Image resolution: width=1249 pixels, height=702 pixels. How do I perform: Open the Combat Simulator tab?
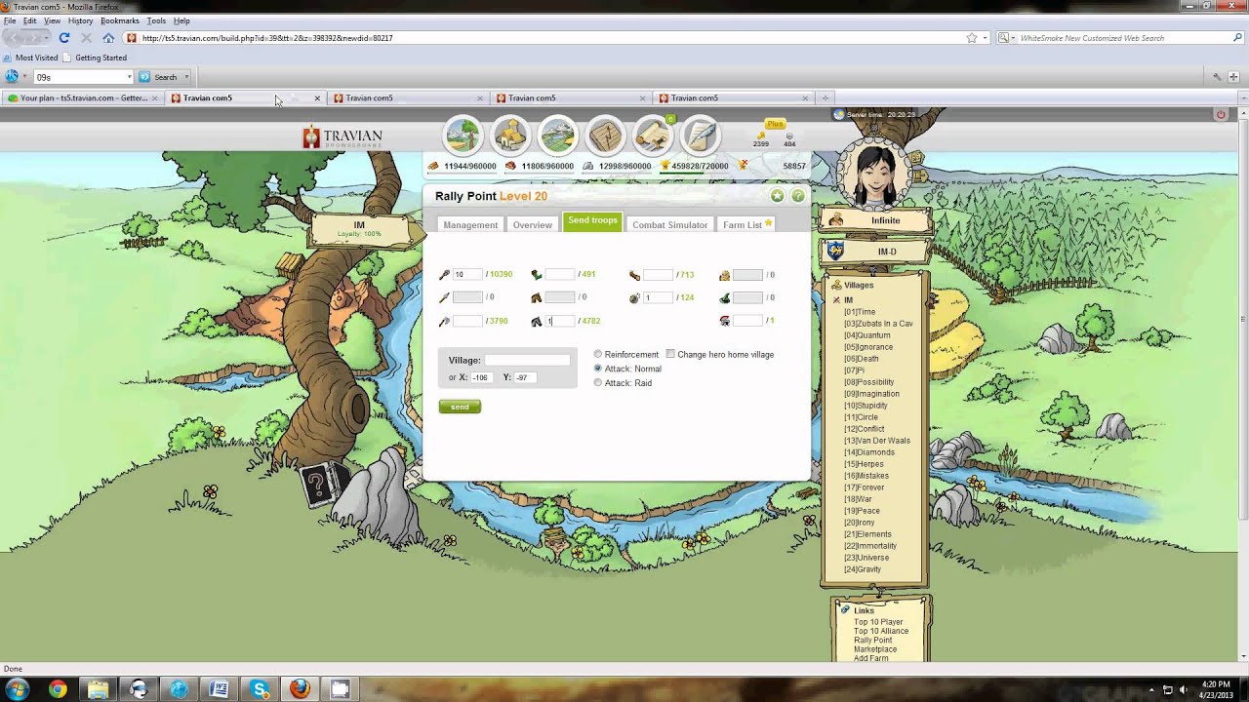click(x=669, y=225)
